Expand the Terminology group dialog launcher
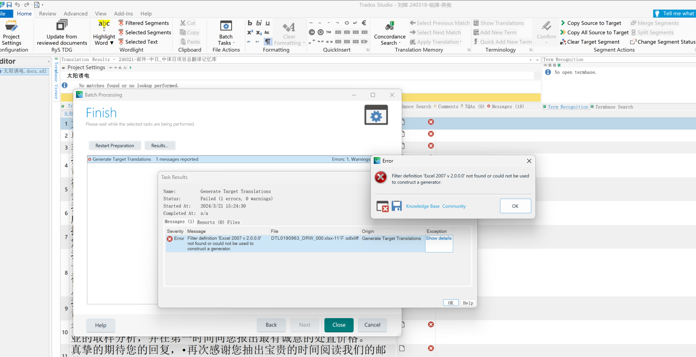 click(531, 50)
